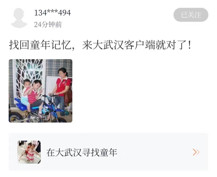Click the two boys in the photo
The height and width of the screenshot is (177, 217).
click(32, 95)
